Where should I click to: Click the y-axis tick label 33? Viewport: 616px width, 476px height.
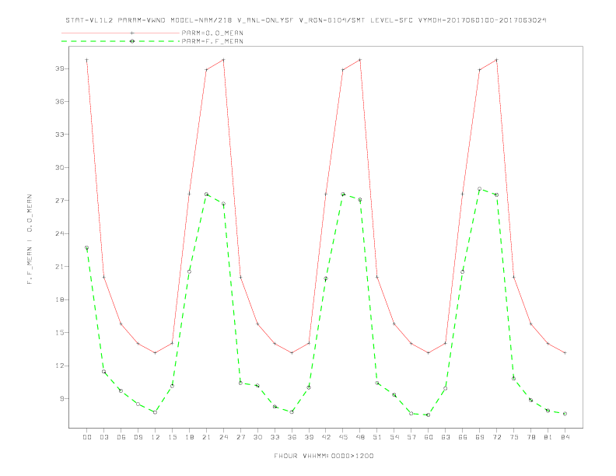[x=60, y=135]
